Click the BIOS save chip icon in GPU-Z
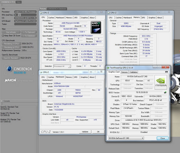The image size is (180, 153). click(x=165, y=92)
